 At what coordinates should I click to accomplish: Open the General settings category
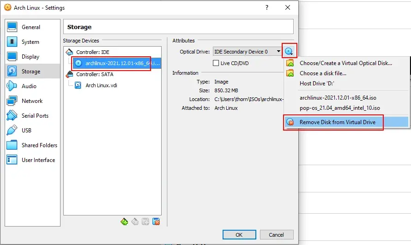point(32,27)
